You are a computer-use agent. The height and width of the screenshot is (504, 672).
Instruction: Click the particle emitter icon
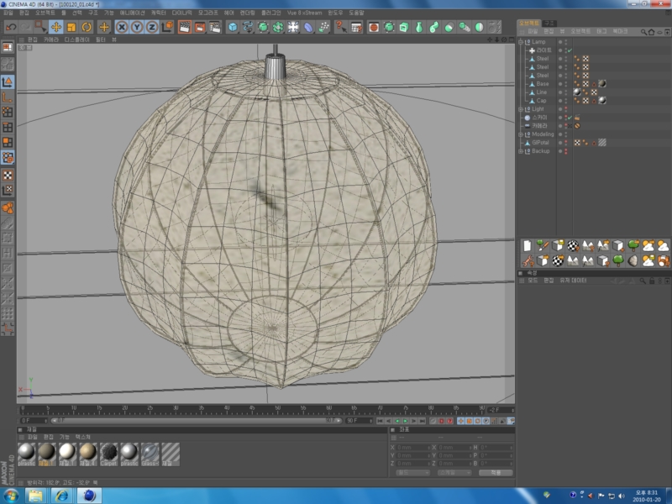point(324,28)
